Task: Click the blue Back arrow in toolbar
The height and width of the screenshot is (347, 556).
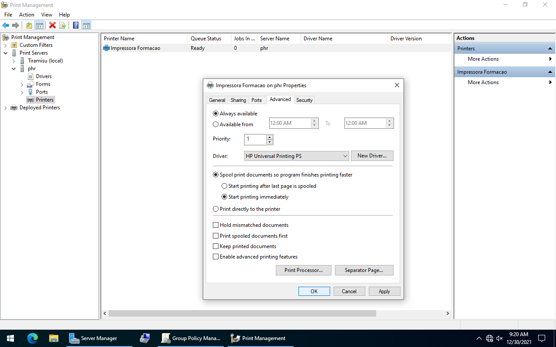Action: pyautogui.click(x=6, y=26)
